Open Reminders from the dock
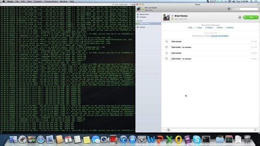Viewport: 260px width, 146px height. (77, 140)
